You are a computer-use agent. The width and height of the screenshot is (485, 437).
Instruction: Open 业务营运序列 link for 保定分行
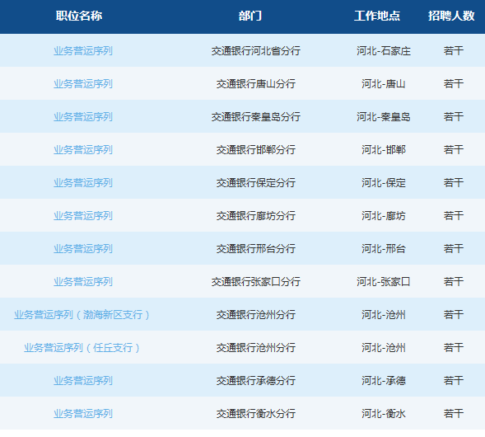tap(83, 183)
